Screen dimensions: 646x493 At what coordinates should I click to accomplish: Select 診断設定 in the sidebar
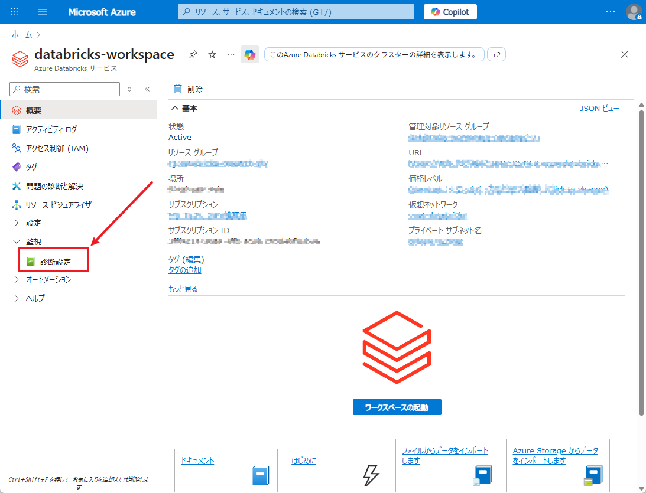point(55,261)
